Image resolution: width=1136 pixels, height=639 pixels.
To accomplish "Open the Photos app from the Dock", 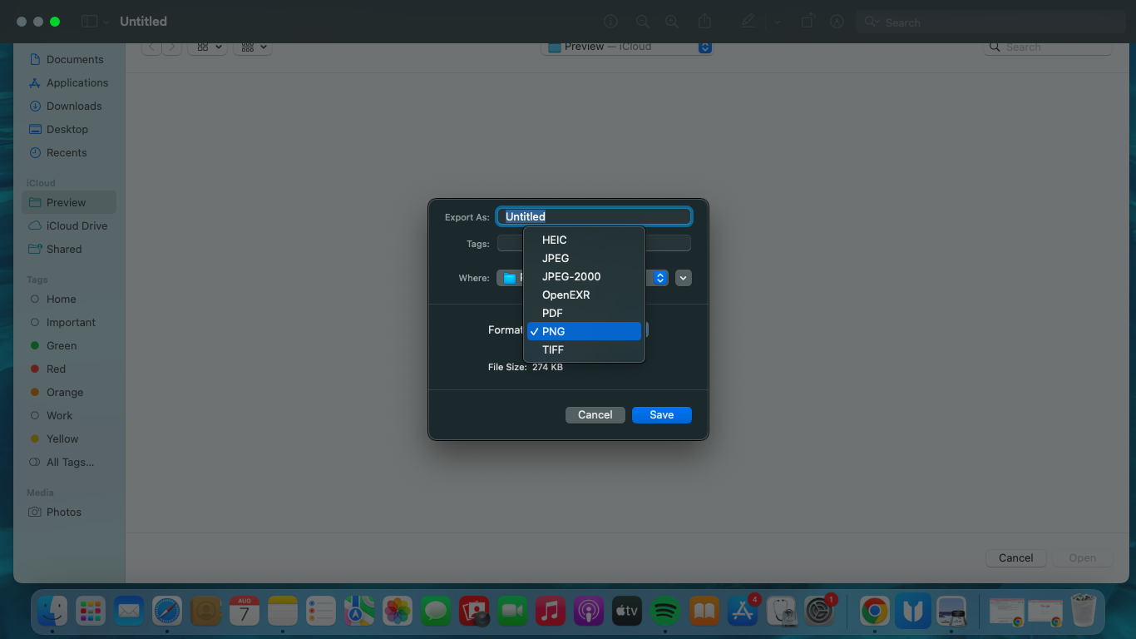I will [398, 612].
